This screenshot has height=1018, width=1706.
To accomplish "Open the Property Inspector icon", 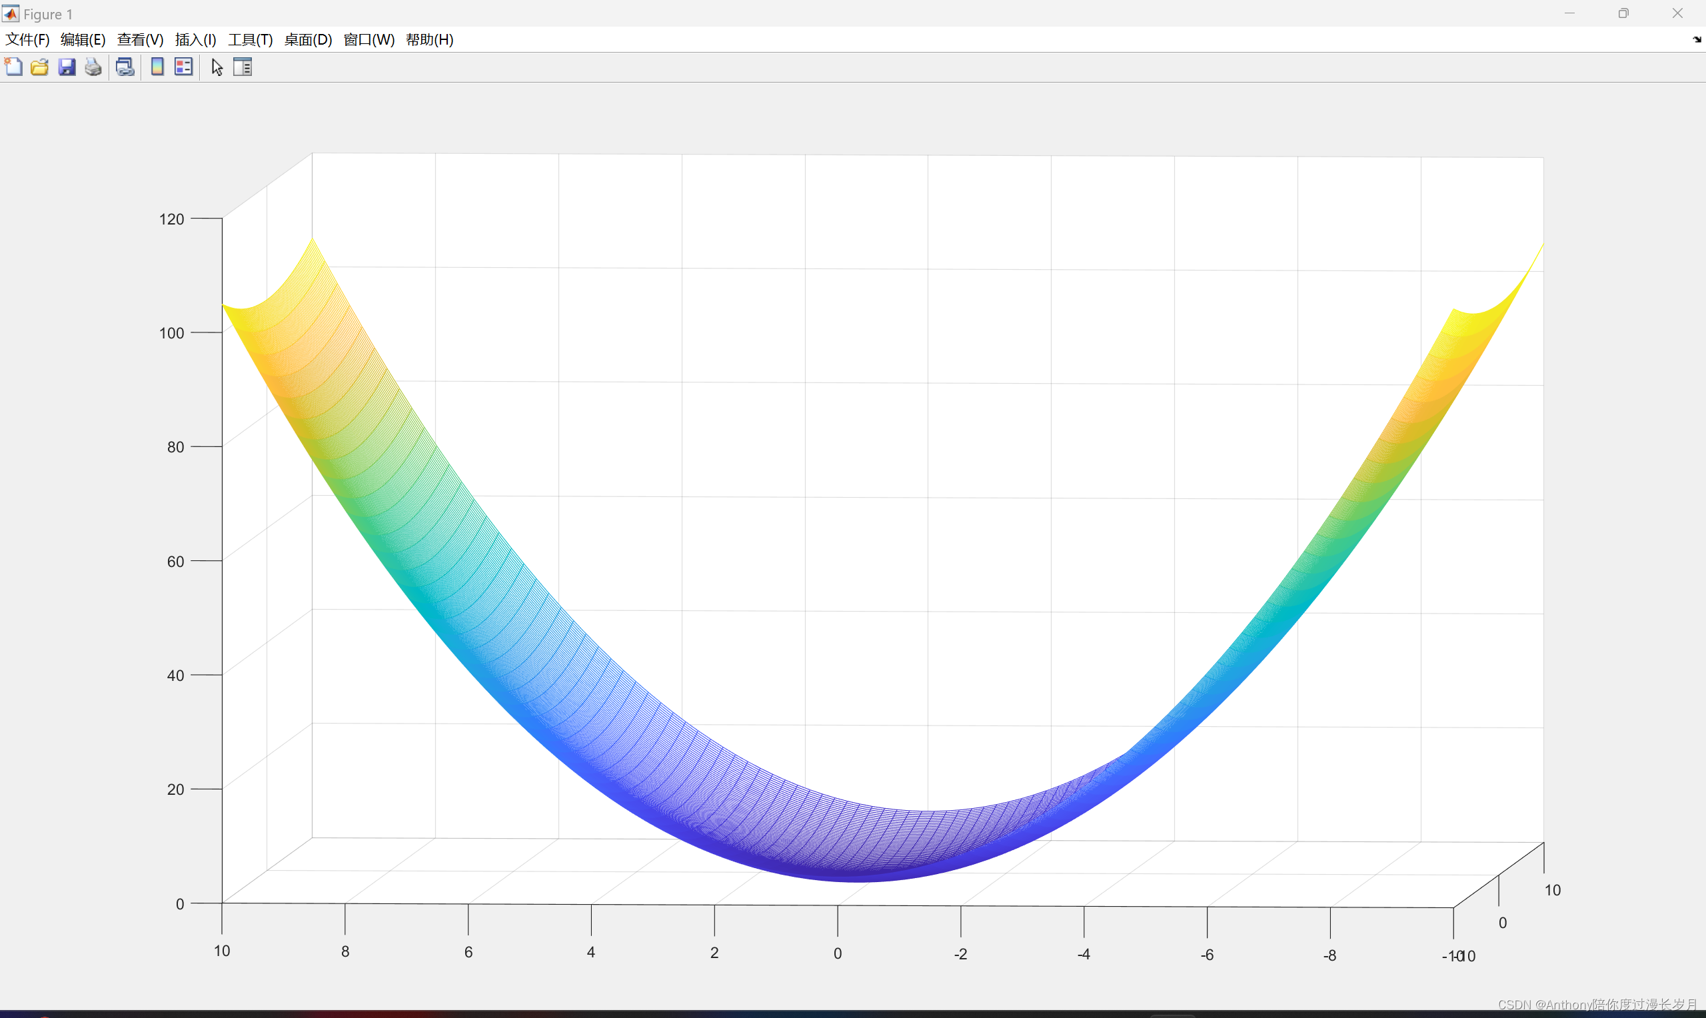I will [x=243, y=67].
